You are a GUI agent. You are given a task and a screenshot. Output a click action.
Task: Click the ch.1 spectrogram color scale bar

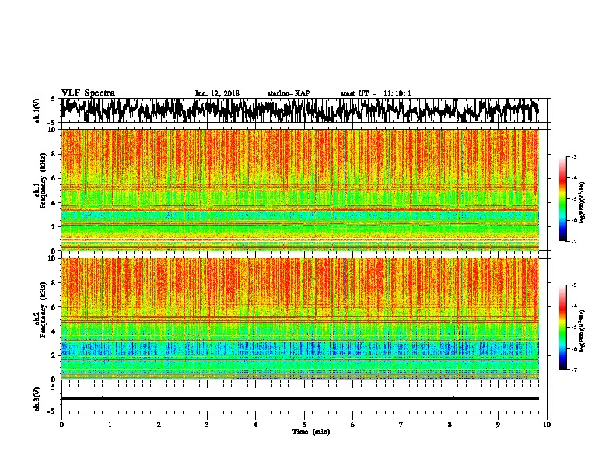(x=562, y=199)
